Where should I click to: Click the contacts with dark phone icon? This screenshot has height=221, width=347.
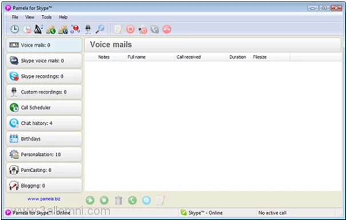[x=63, y=29]
